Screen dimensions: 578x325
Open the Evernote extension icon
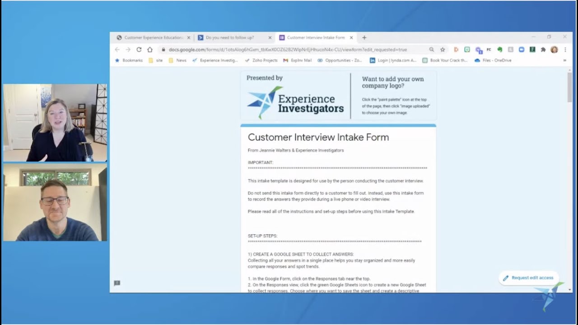click(x=500, y=50)
